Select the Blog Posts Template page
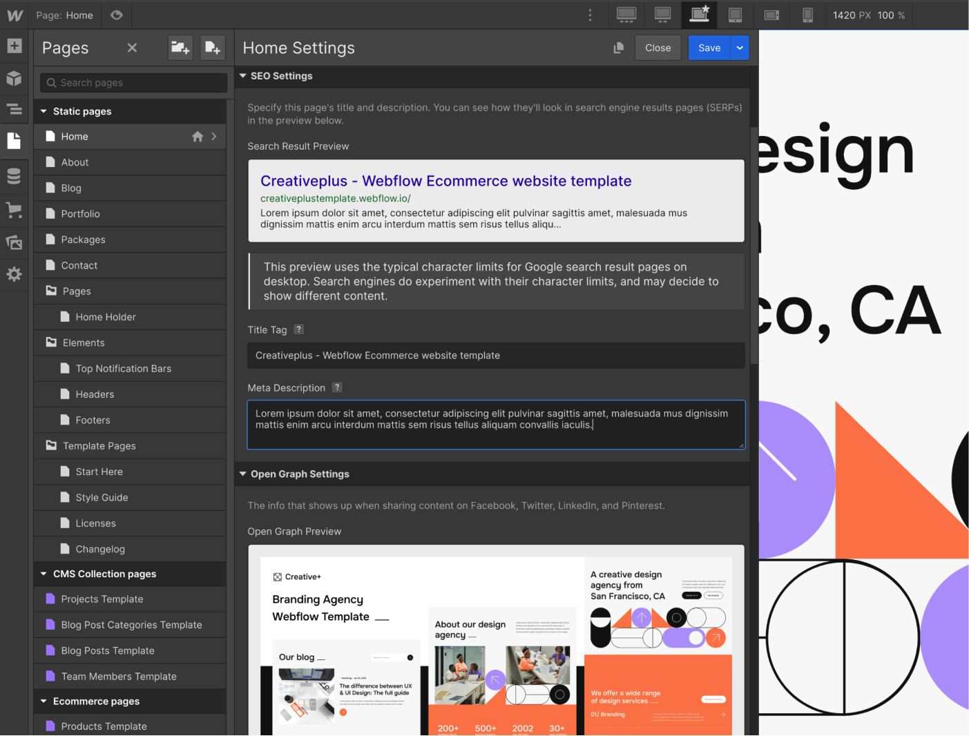Viewport: 969px width, 736px height. (x=130, y=650)
